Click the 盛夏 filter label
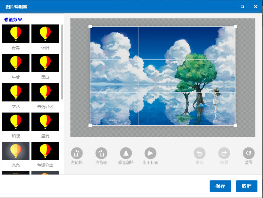 click(45, 136)
